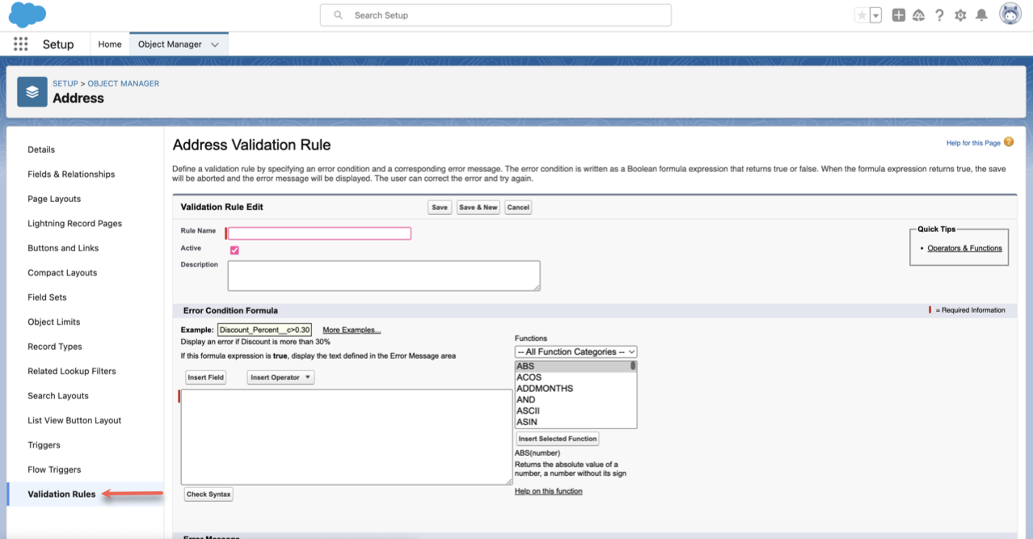Open Related Lookup Filters in sidebar

click(x=72, y=372)
